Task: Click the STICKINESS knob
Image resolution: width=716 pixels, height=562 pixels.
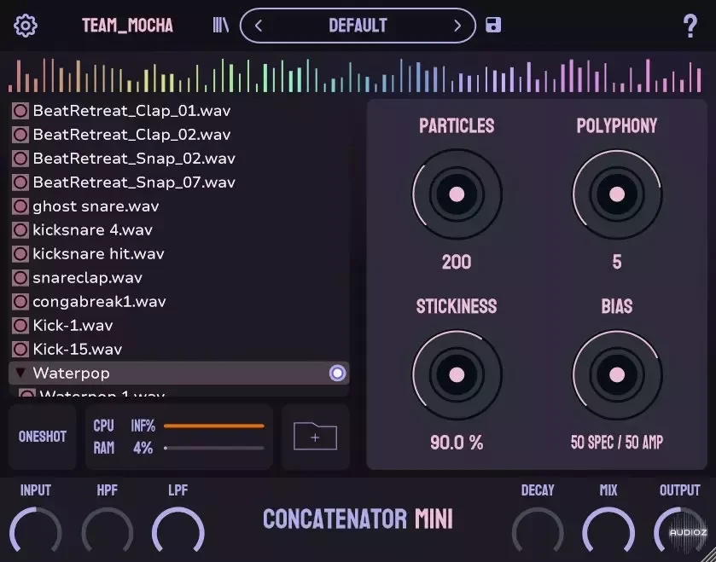Action: tap(457, 375)
